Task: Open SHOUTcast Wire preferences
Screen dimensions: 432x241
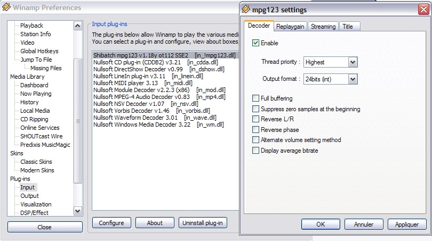Action: (x=41, y=136)
